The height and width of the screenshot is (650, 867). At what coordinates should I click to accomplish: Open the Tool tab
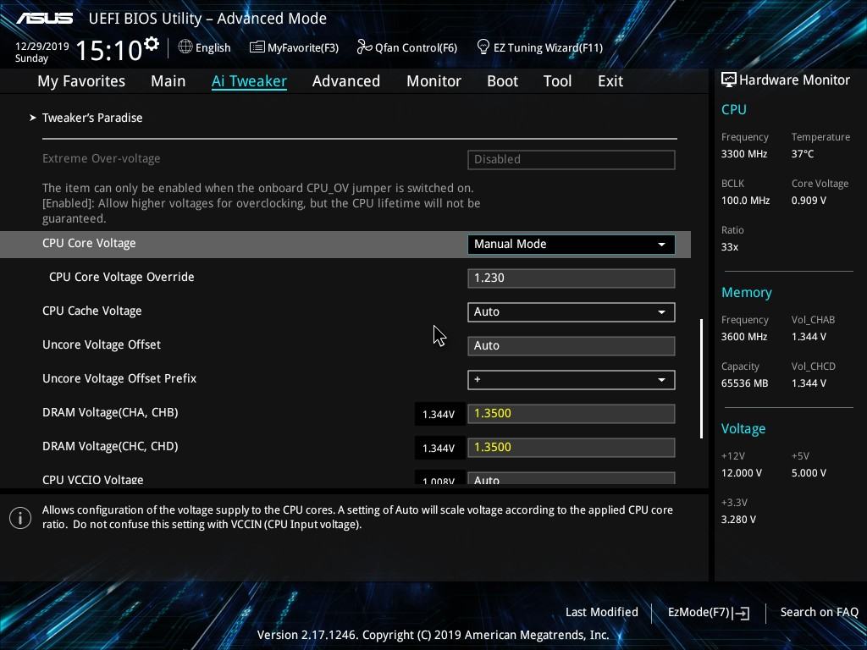click(557, 81)
